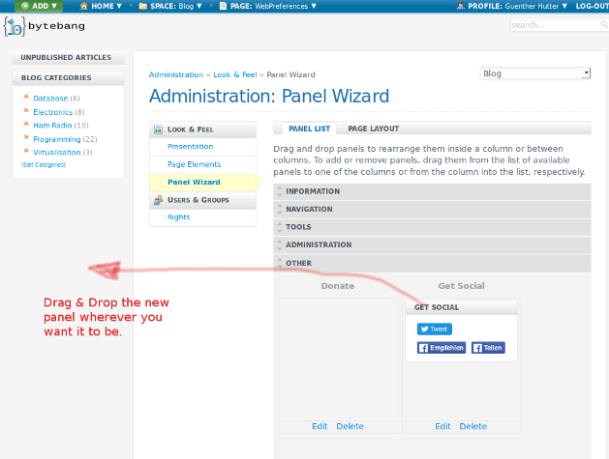The image size is (609, 459).
Task: Click the bytebang logo icon
Action: 14,26
